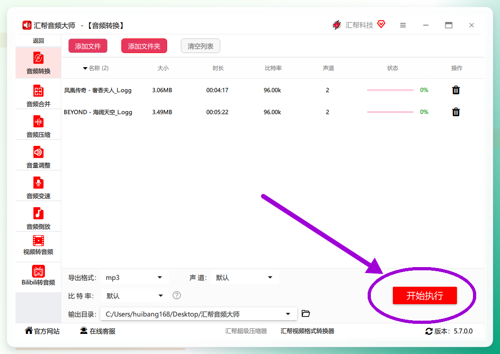Open the 音频转换 audio convert tool
Image resolution: width=500 pixels, height=354 pixels.
[x=38, y=63]
